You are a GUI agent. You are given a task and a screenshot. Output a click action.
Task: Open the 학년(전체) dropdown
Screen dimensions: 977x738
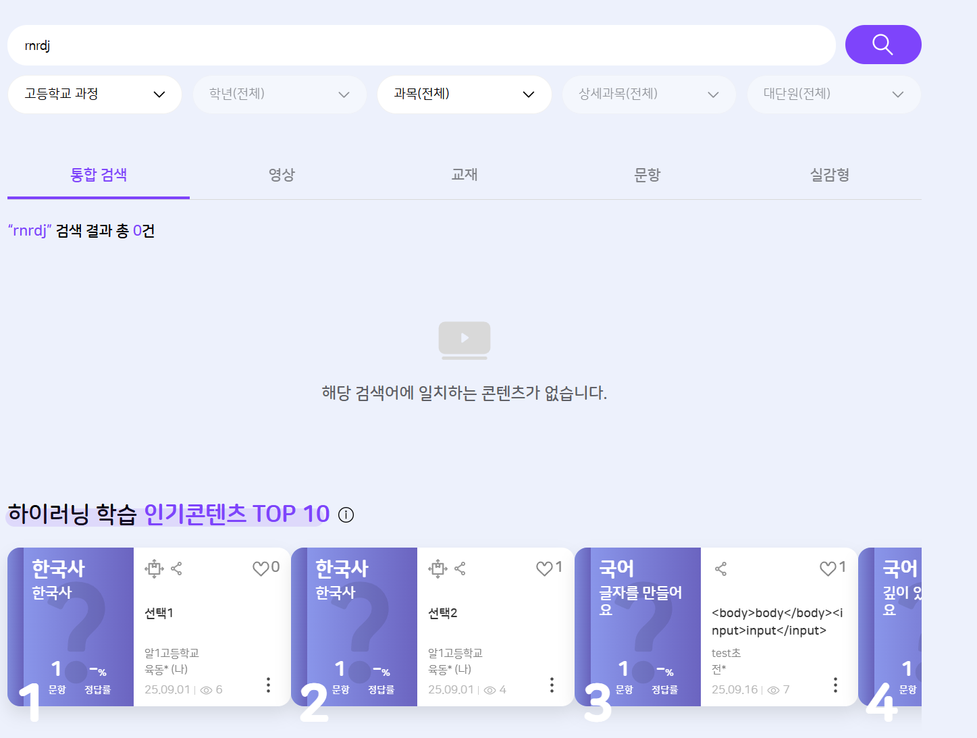click(x=280, y=94)
